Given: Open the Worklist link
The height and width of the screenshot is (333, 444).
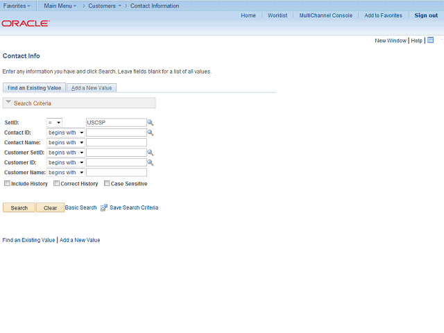Looking at the screenshot, I should (277, 15).
